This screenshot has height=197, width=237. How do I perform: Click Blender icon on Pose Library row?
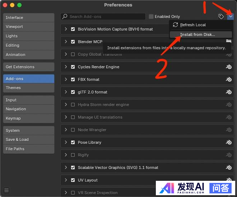tap(228, 142)
